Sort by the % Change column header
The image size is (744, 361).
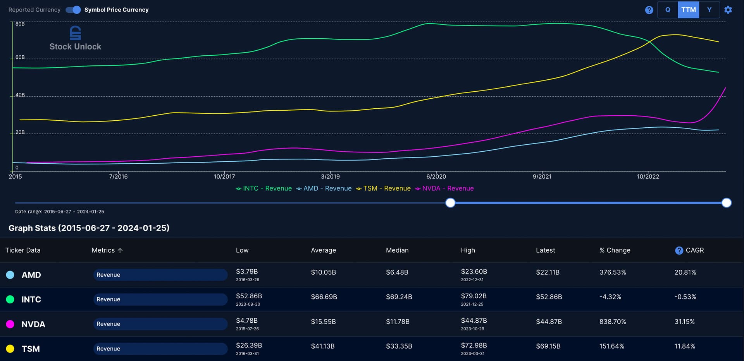click(615, 250)
